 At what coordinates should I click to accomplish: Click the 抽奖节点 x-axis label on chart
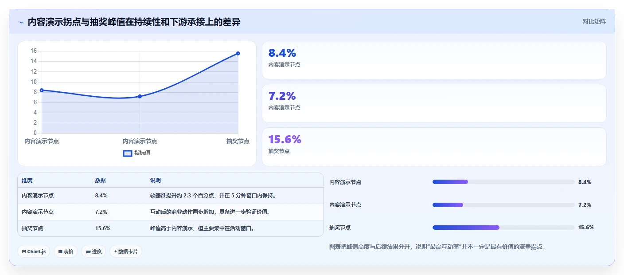point(238,141)
